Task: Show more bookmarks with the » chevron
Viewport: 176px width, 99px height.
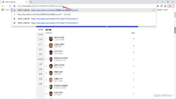Action: pyautogui.click(x=173, y=10)
